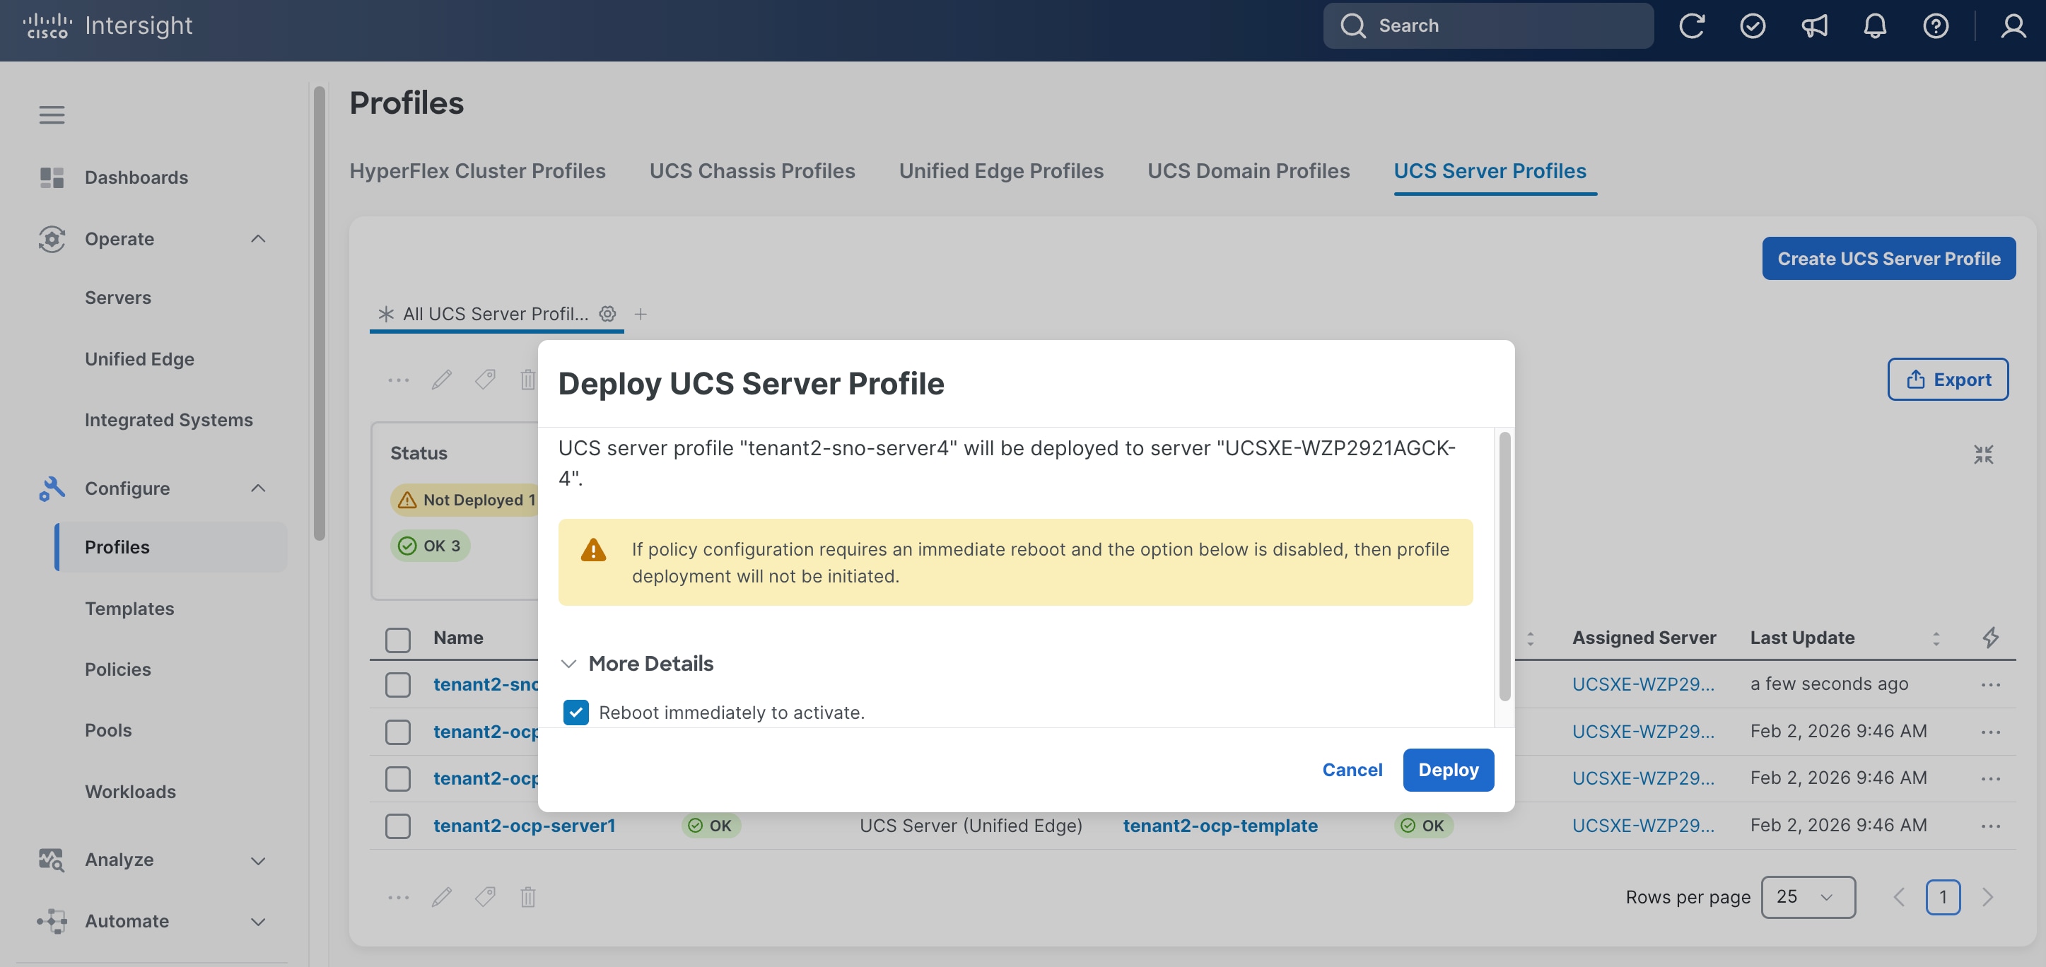Collapse the Operate section chevron
2046x967 pixels.
(x=258, y=239)
